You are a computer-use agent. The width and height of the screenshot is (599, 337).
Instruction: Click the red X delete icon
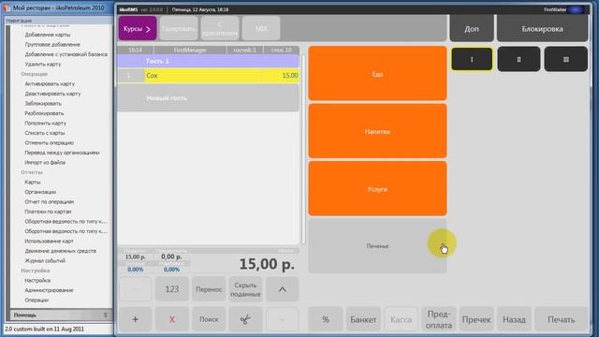pyautogui.click(x=172, y=319)
